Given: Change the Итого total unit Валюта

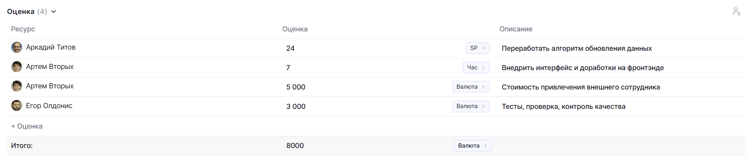Looking at the screenshot, I should click(472, 146).
